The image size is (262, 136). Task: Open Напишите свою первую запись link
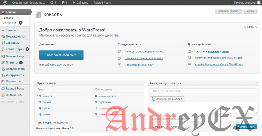coord(144,52)
